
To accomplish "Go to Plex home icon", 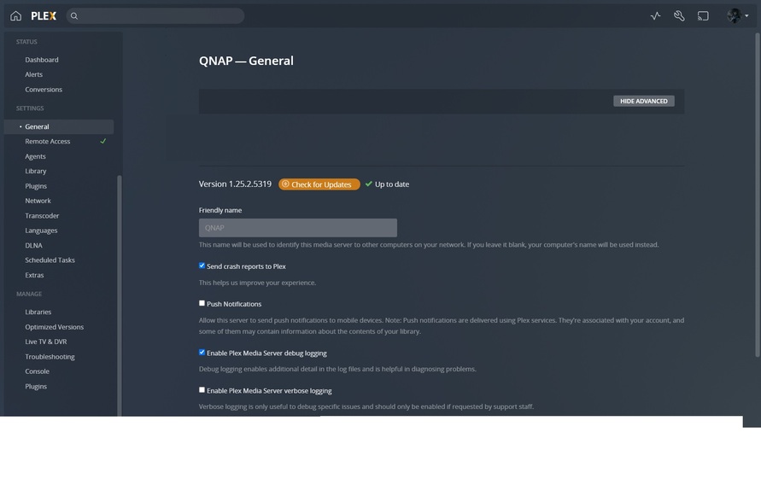I will [15, 16].
